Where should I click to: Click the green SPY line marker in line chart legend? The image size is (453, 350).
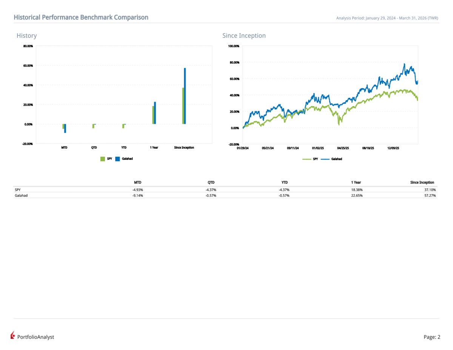coord(307,159)
